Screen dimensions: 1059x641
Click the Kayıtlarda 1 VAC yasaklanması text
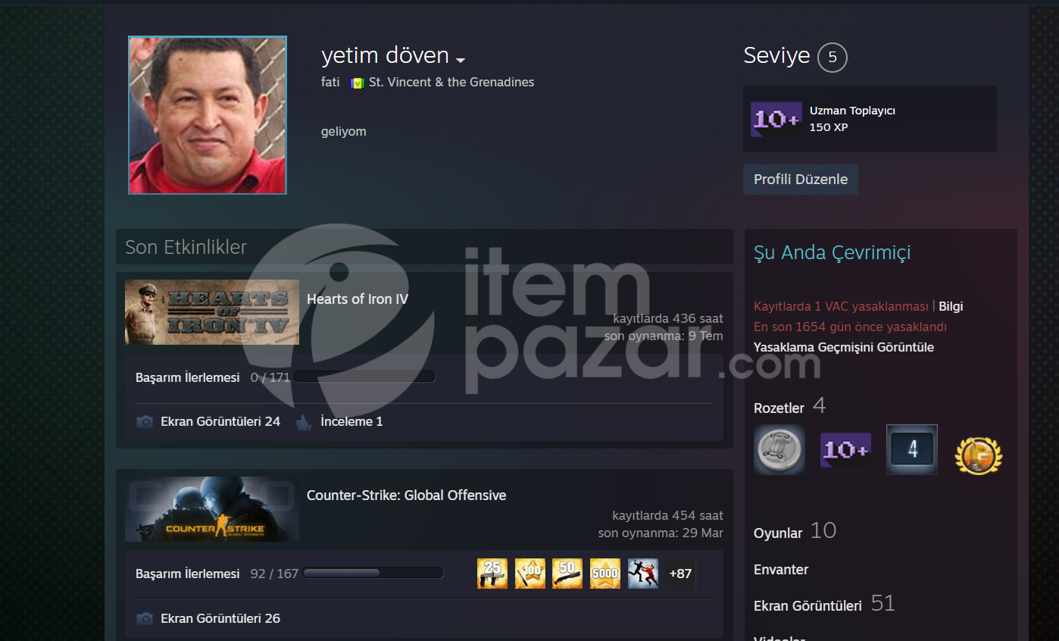[841, 306]
